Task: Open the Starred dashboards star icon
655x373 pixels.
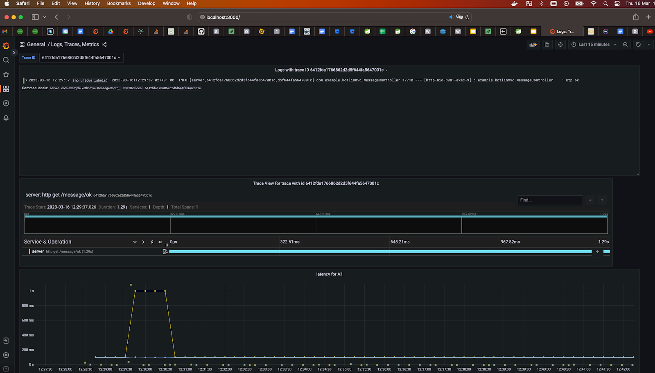Action: pos(6,75)
